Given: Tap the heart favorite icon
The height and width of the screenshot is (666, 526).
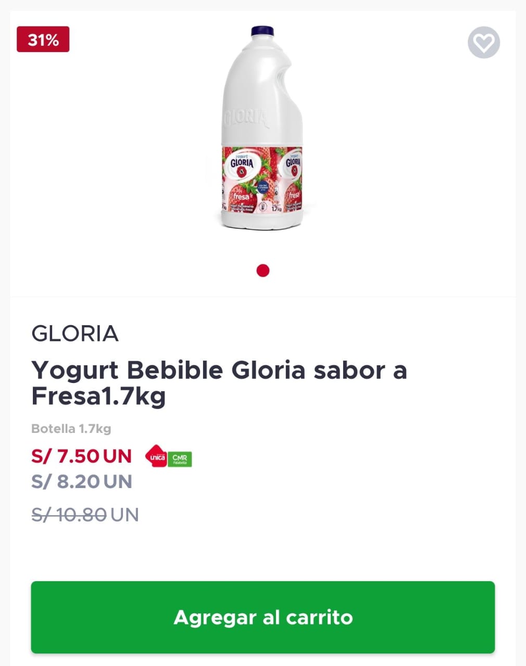Looking at the screenshot, I should click(484, 42).
